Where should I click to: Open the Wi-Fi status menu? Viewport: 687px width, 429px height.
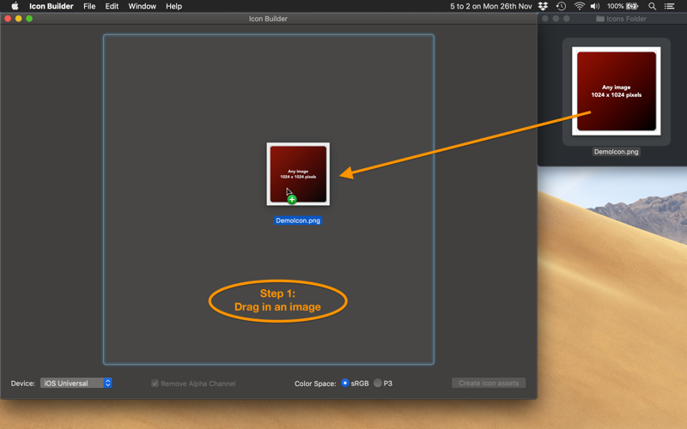pyautogui.click(x=579, y=6)
